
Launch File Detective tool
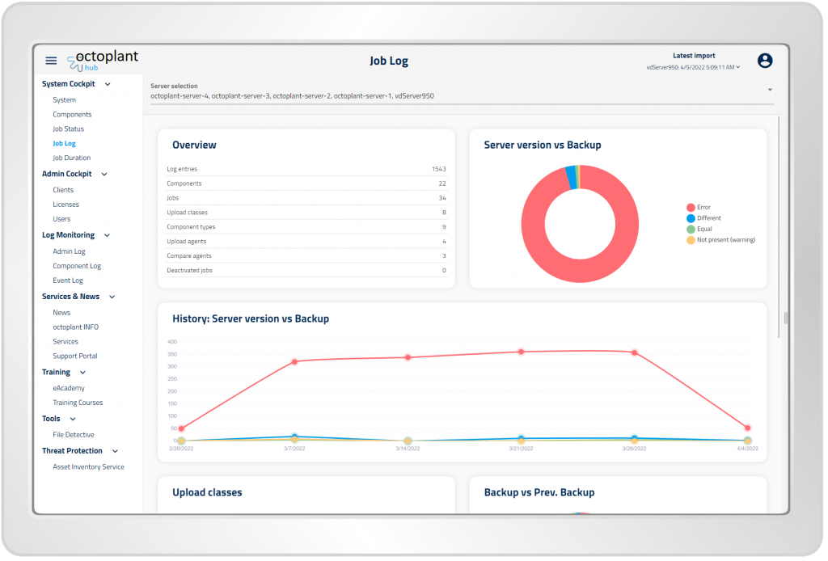point(73,435)
